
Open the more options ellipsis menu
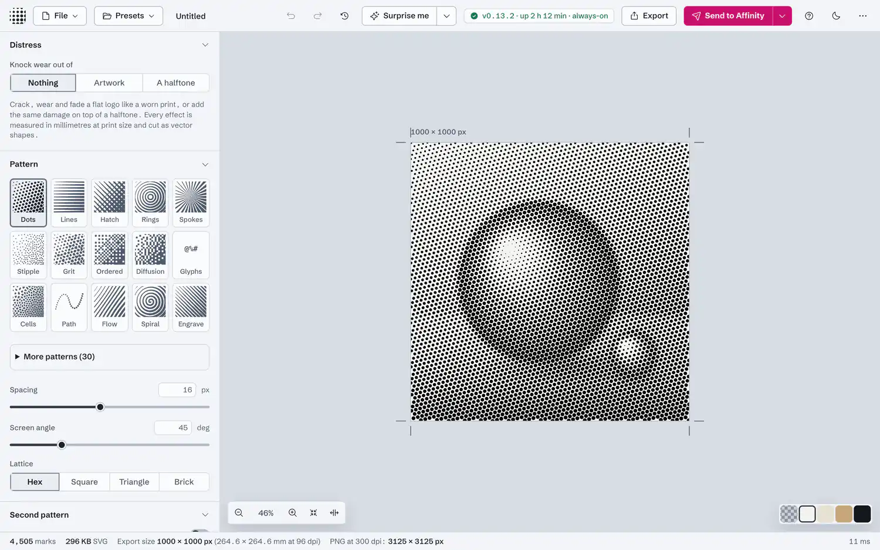coord(862,16)
